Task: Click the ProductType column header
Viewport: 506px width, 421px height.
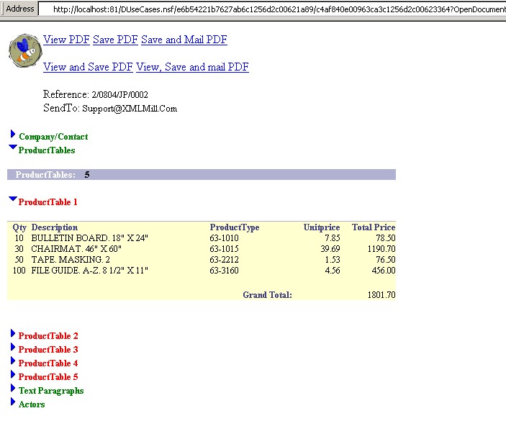Action: pyautogui.click(x=235, y=227)
